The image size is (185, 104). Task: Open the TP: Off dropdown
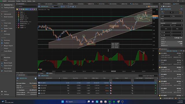[166, 32]
